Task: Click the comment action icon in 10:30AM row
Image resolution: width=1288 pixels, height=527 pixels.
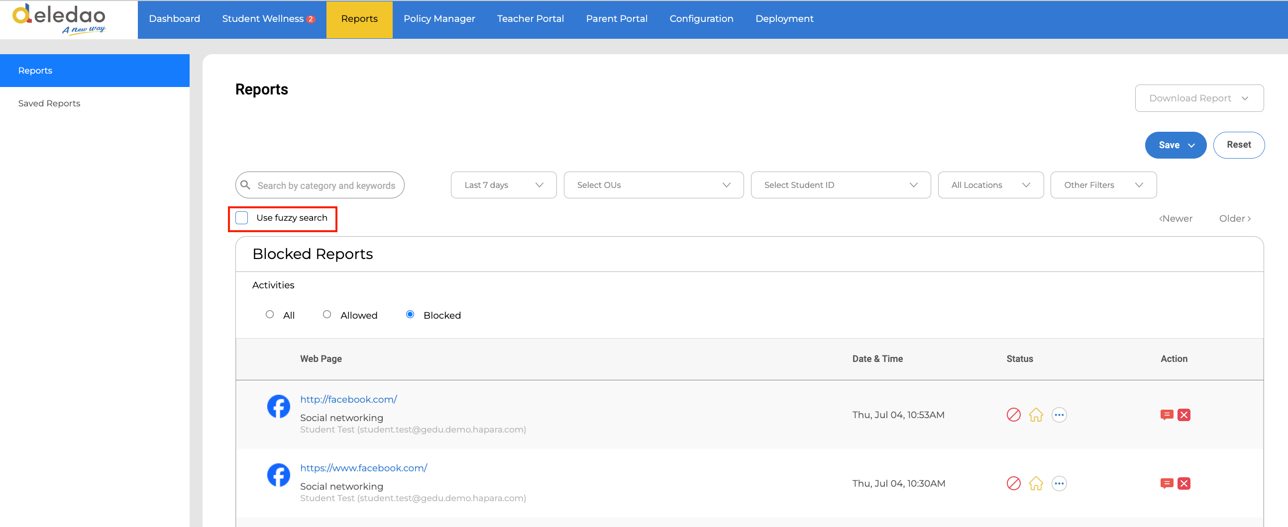Action: click(x=1167, y=483)
